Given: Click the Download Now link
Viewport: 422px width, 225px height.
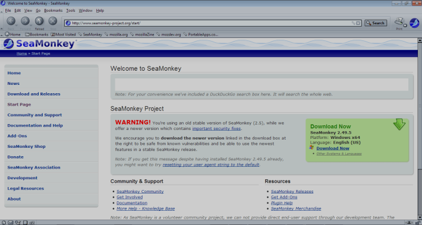Looking at the screenshot, I should tap(333, 148).
